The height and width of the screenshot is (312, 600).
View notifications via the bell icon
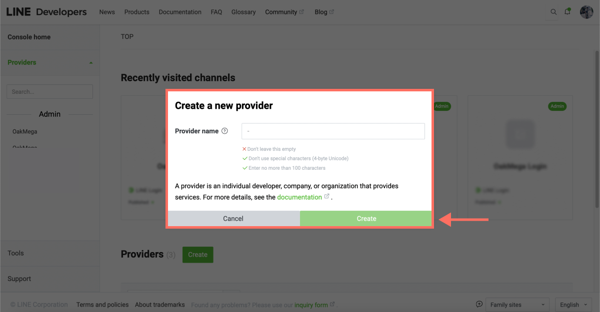click(x=567, y=11)
